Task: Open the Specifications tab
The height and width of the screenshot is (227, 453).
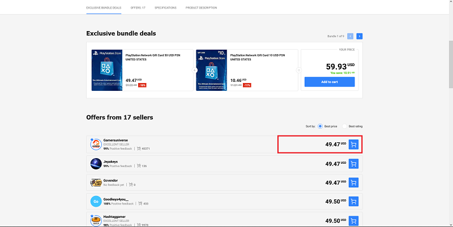Action: coord(165,7)
